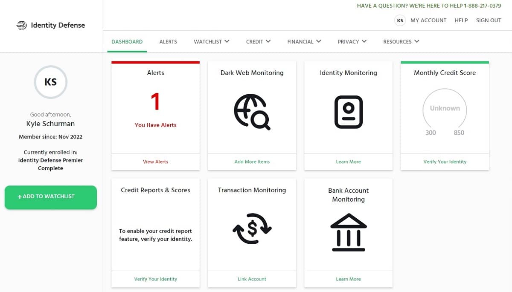
Task: Click the Dark Web Monitoring globe icon
Action: coord(252,112)
